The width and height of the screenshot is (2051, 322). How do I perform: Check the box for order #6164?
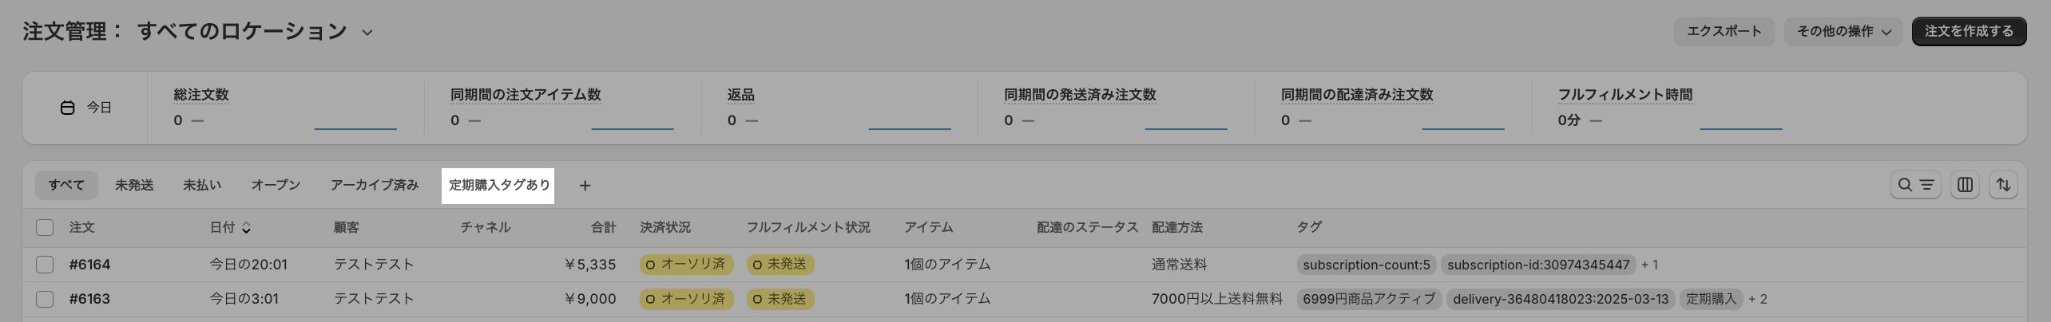pyautogui.click(x=45, y=265)
